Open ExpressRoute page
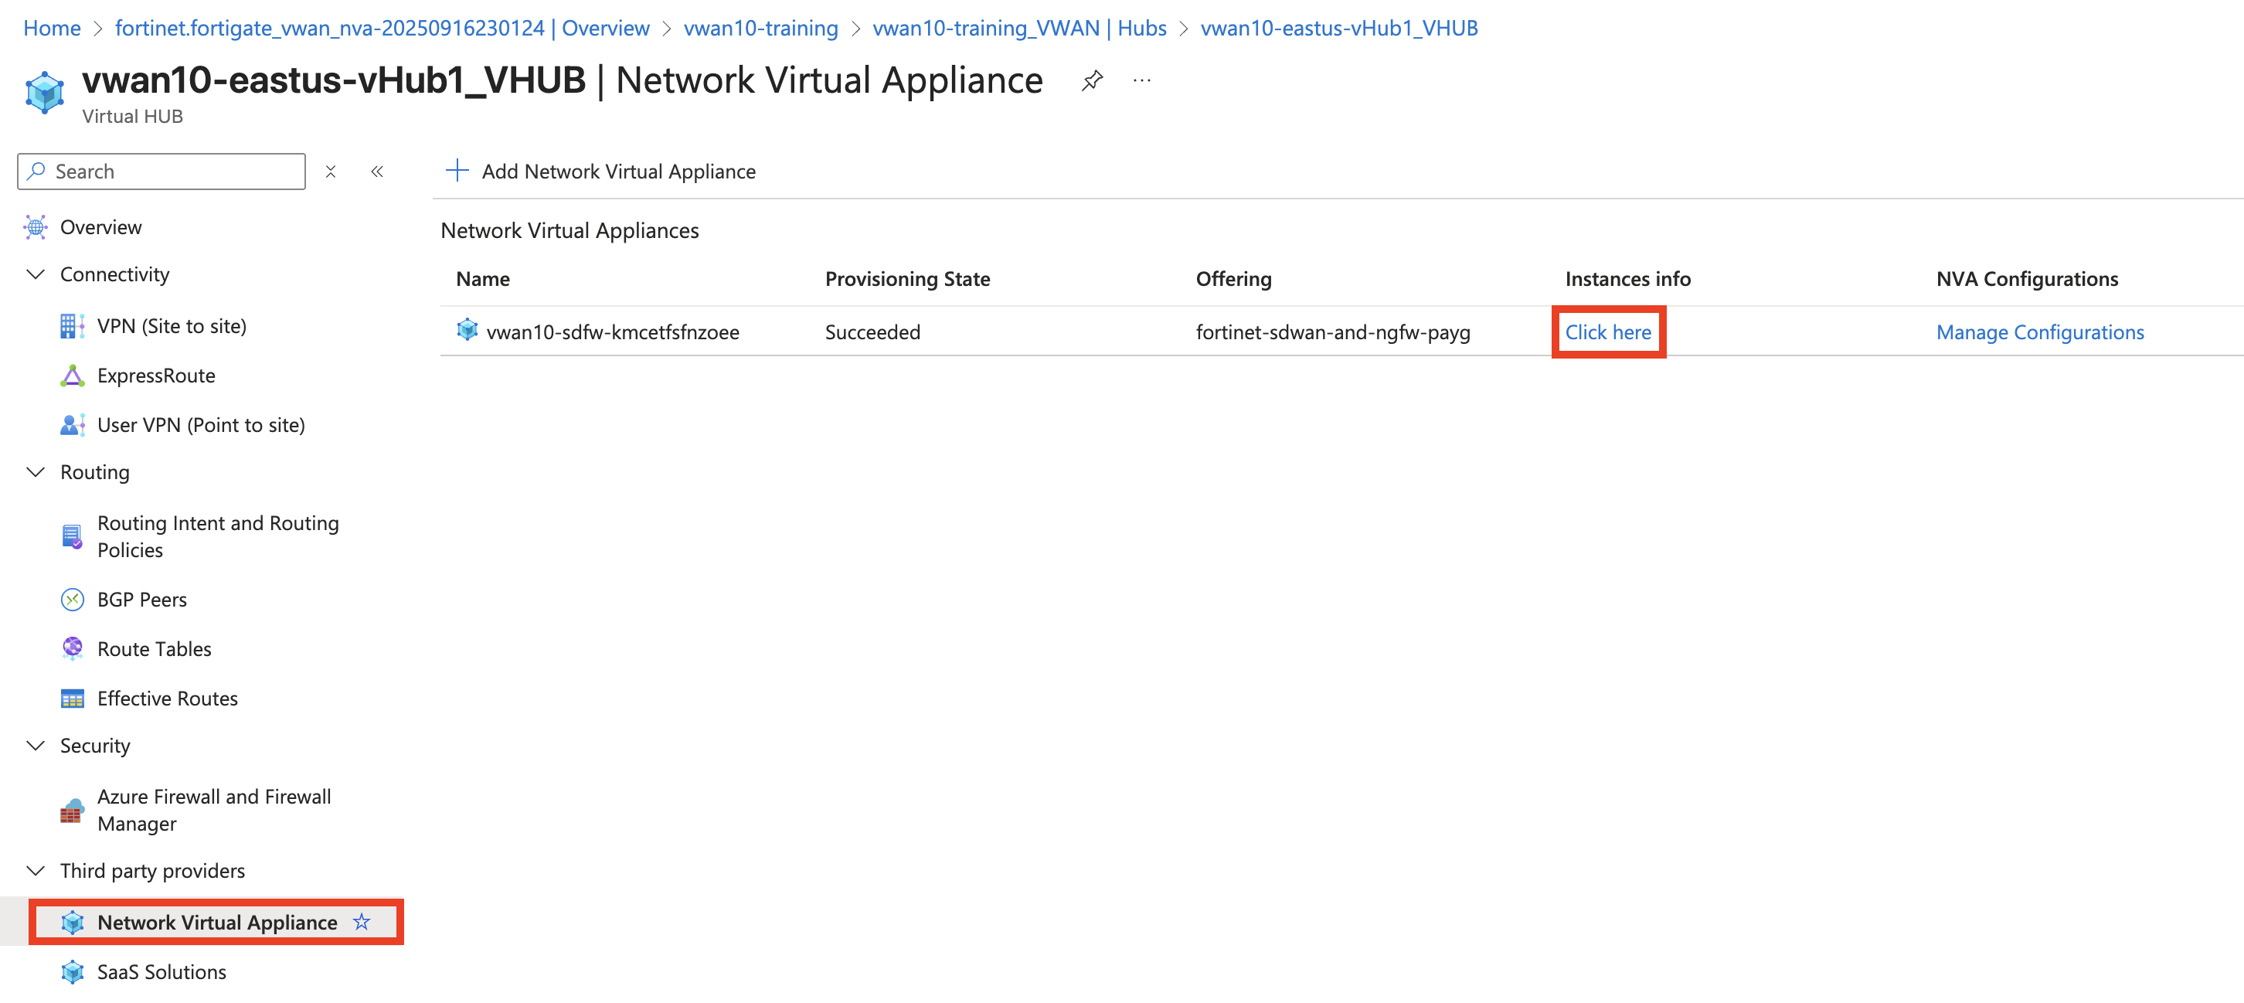The image size is (2244, 1003). 156,376
